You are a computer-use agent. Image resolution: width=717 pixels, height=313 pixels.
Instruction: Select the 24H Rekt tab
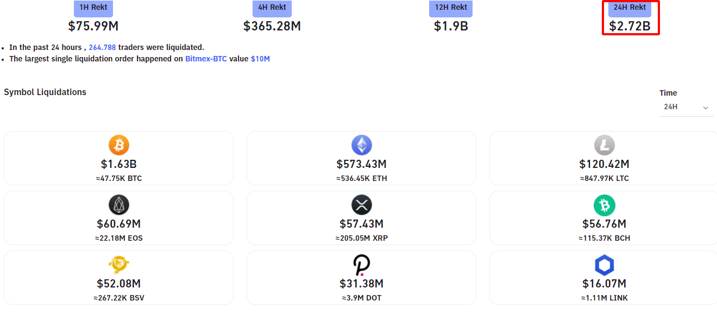[630, 8]
